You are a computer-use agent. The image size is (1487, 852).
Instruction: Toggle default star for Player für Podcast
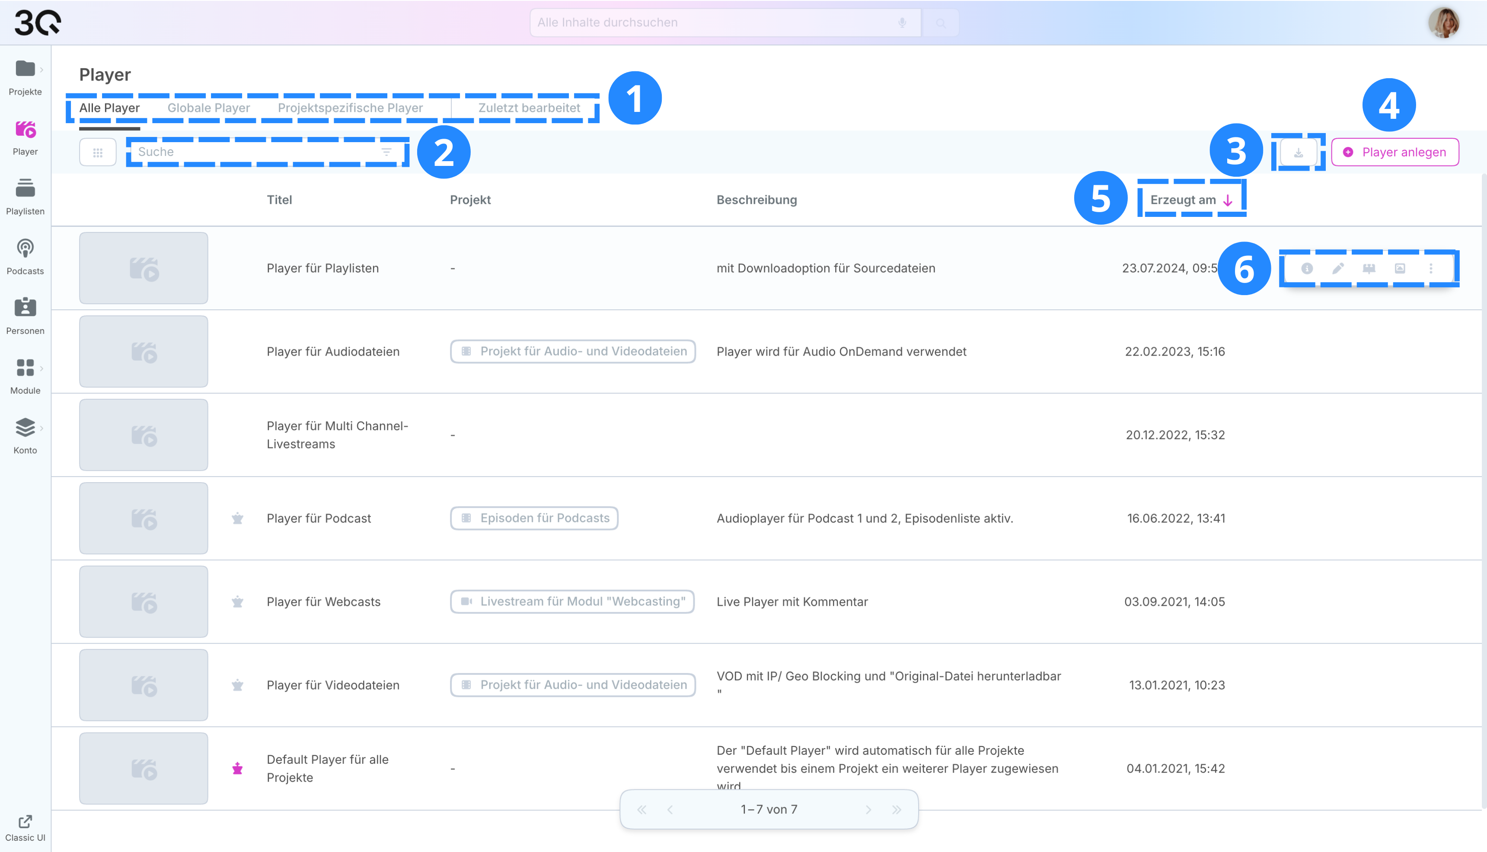pyautogui.click(x=237, y=518)
